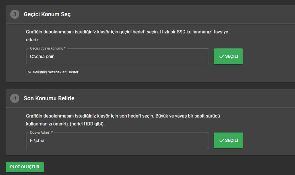Screen dimensions: 295x175
Task: Click the SEÇILI button next to C:\chia coin
Action: click(228, 56)
